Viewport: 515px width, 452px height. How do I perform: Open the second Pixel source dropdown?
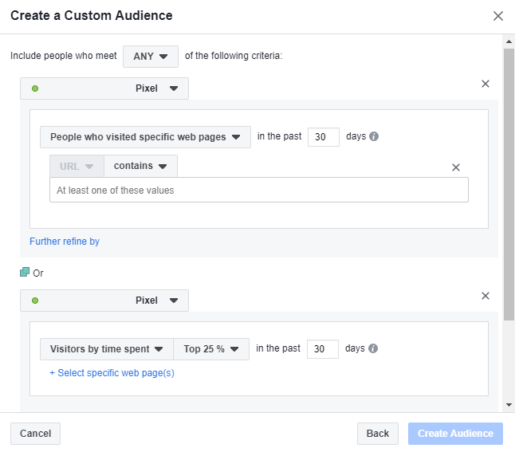click(x=104, y=301)
